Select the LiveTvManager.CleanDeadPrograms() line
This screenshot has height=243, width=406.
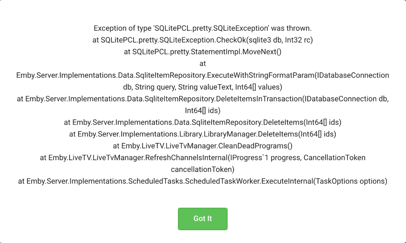(203, 146)
